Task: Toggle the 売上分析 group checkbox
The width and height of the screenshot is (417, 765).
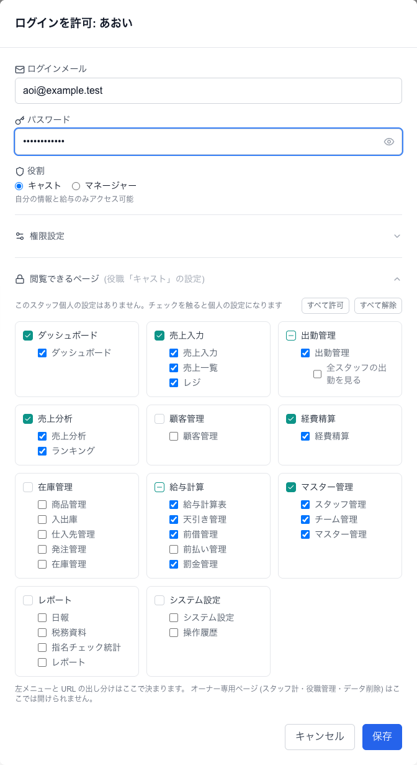Action: click(x=28, y=419)
